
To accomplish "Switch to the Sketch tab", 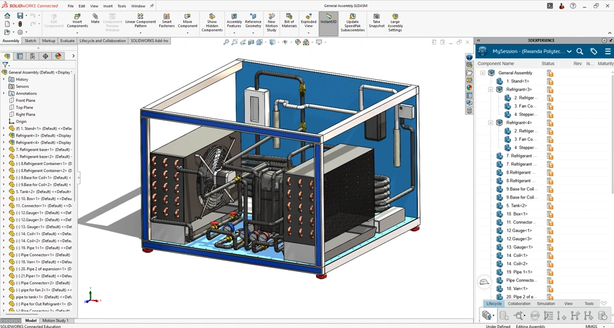I will [x=30, y=41].
